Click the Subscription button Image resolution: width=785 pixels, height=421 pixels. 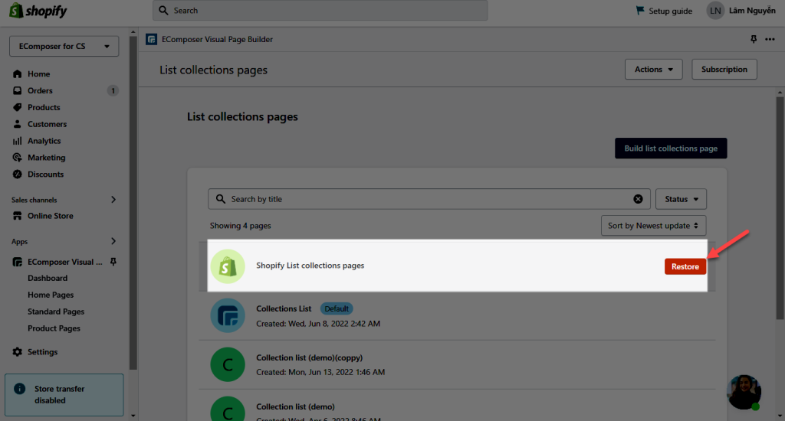pos(724,70)
